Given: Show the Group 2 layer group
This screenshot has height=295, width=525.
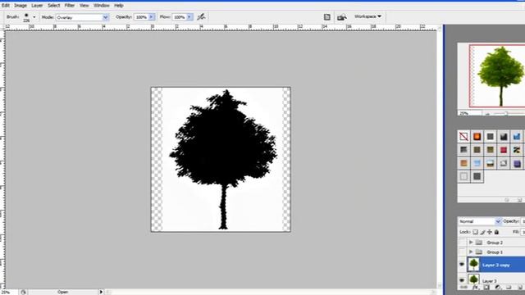Looking at the screenshot, I should [463, 243].
